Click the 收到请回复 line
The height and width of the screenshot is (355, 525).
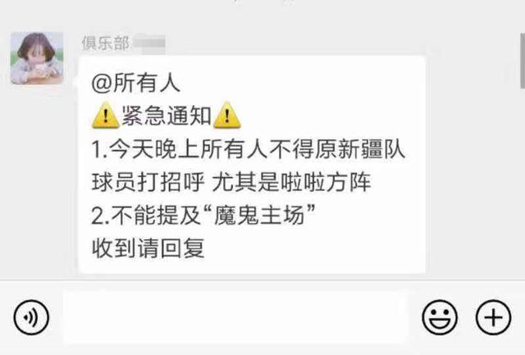148,248
